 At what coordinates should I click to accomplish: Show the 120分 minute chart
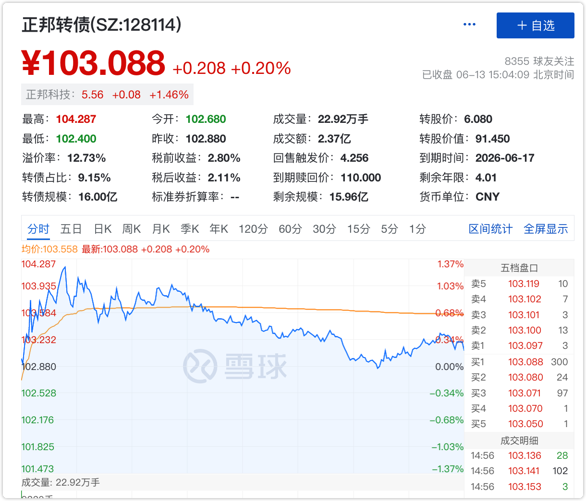(253, 229)
